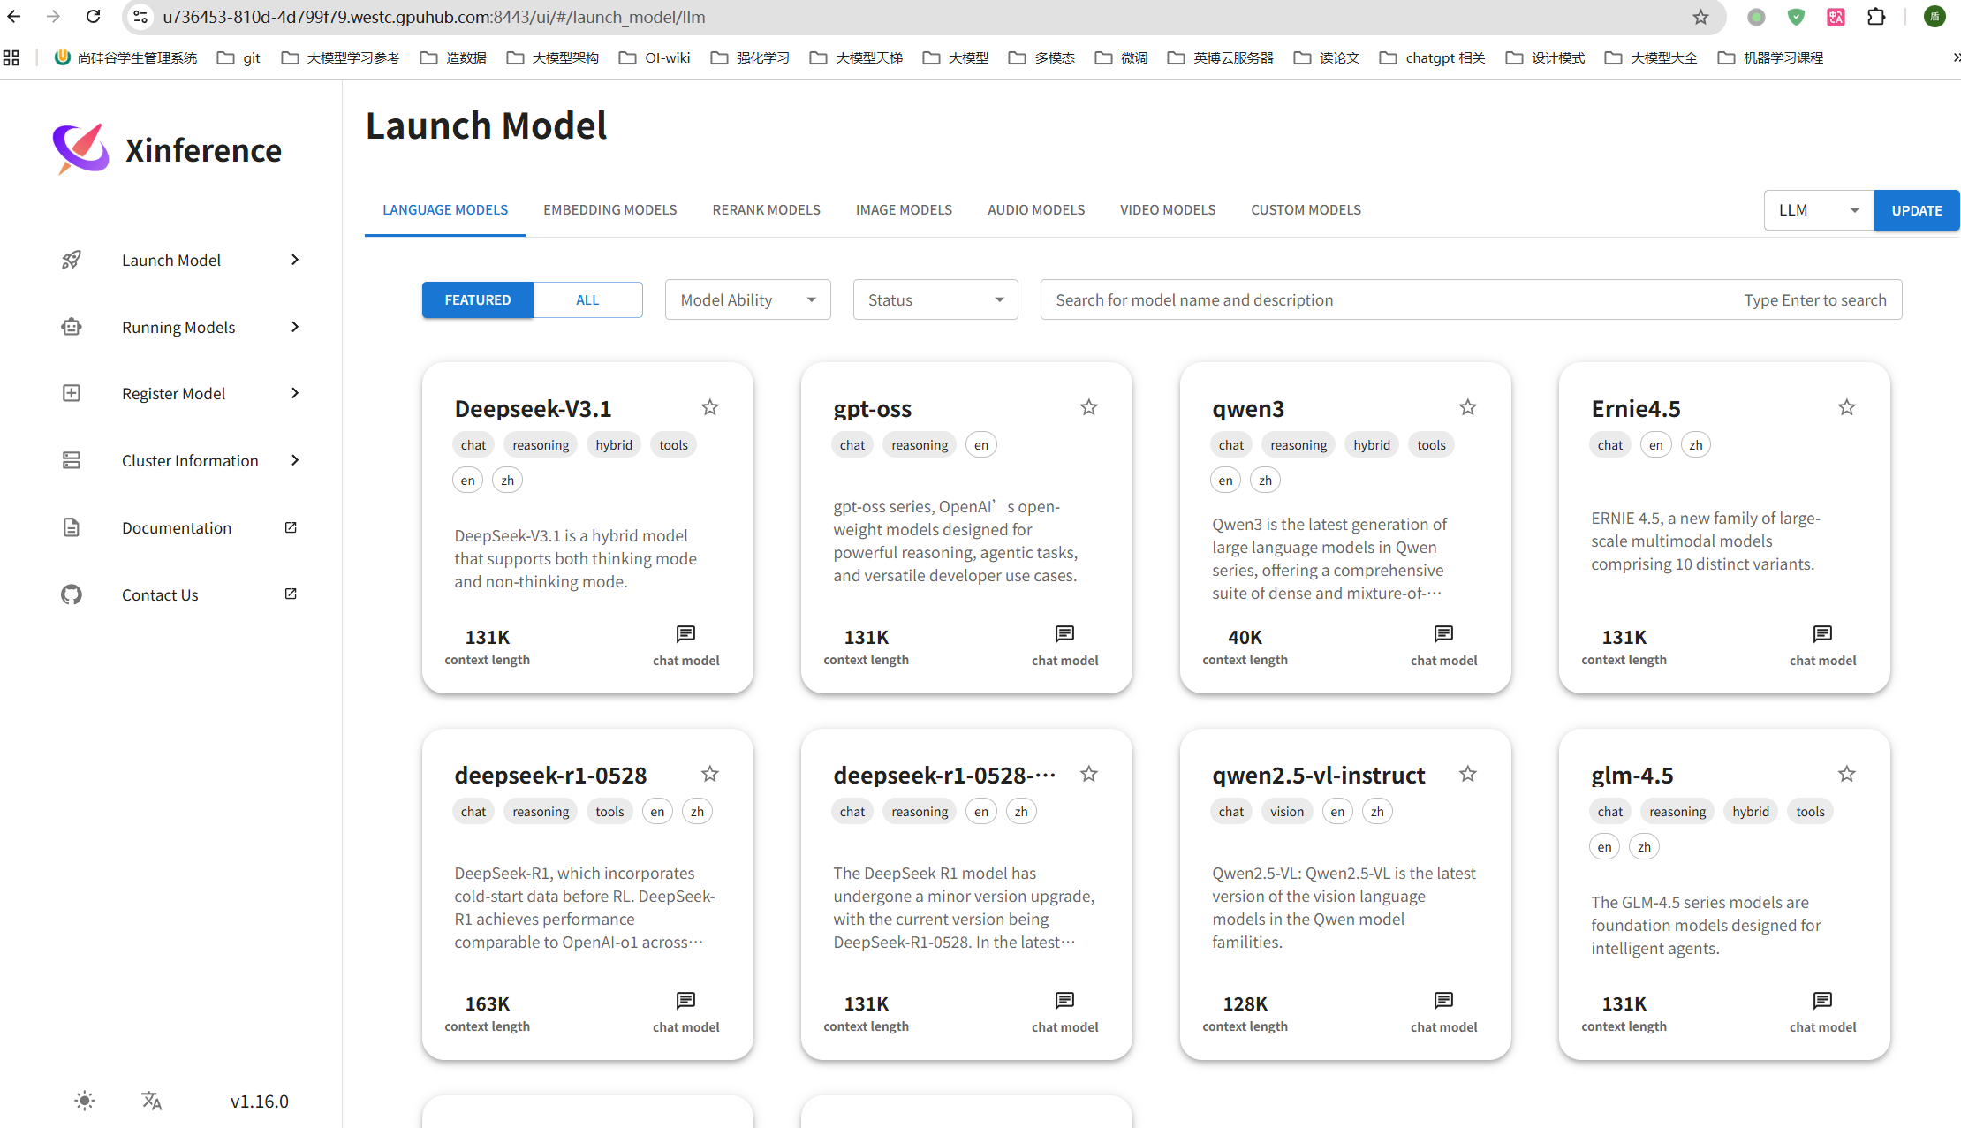Open the language translate icon
This screenshot has height=1128, width=1961.
(151, 1101)
